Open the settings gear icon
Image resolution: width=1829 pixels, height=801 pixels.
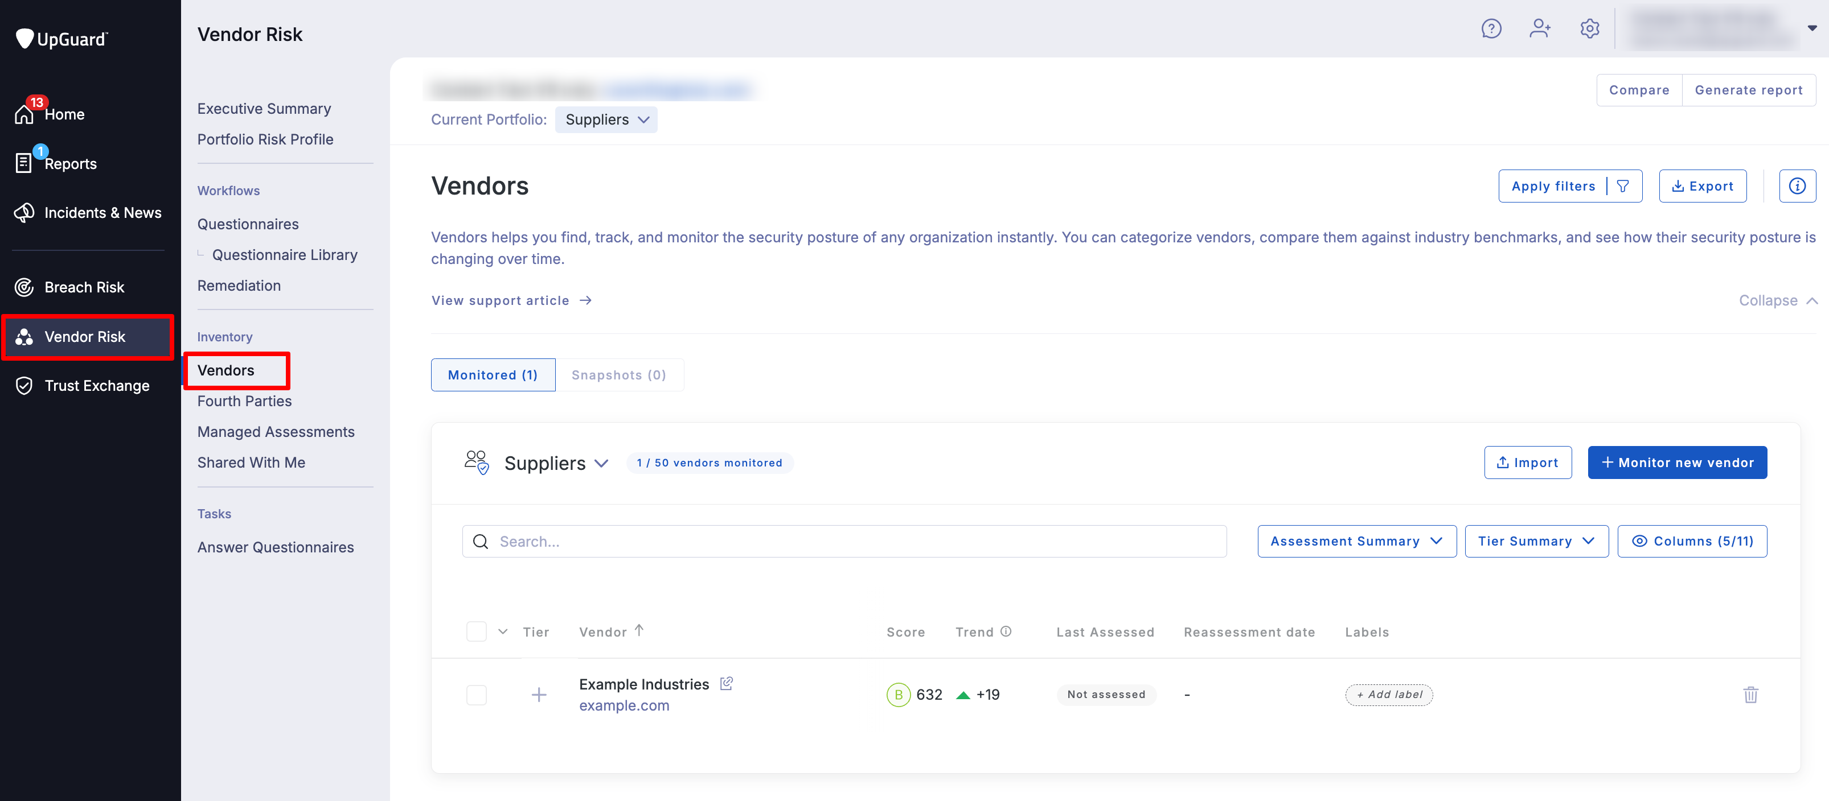[x=1589, y=28]
